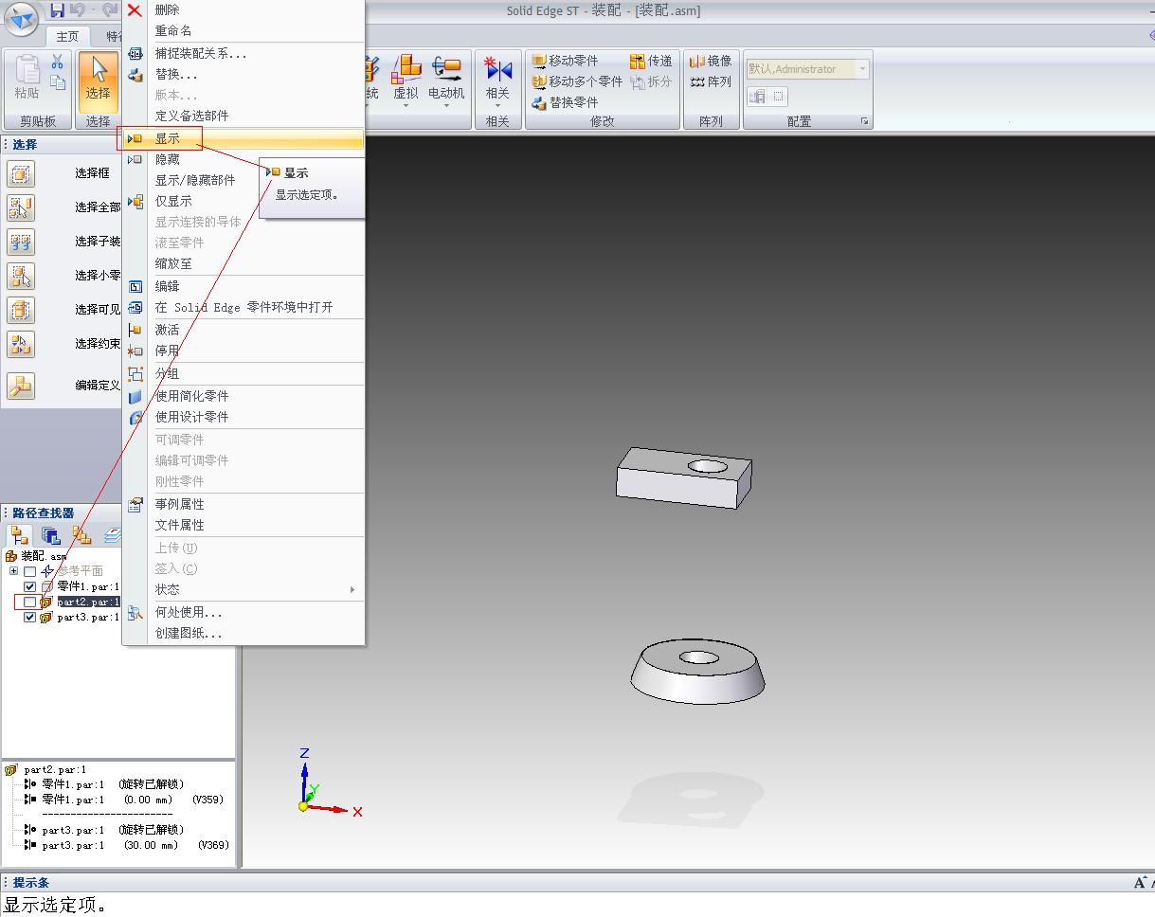1155x917 pixels.
Task: Choose 重命名 from the context menu
Action: pos(244,31)
